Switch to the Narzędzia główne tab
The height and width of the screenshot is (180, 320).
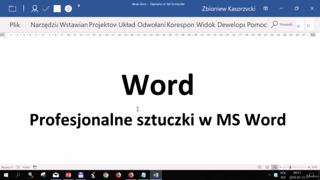pos(44,24)
